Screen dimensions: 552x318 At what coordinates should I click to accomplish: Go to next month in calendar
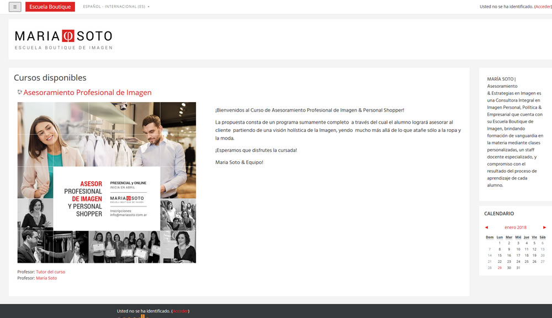coord(544,227)
